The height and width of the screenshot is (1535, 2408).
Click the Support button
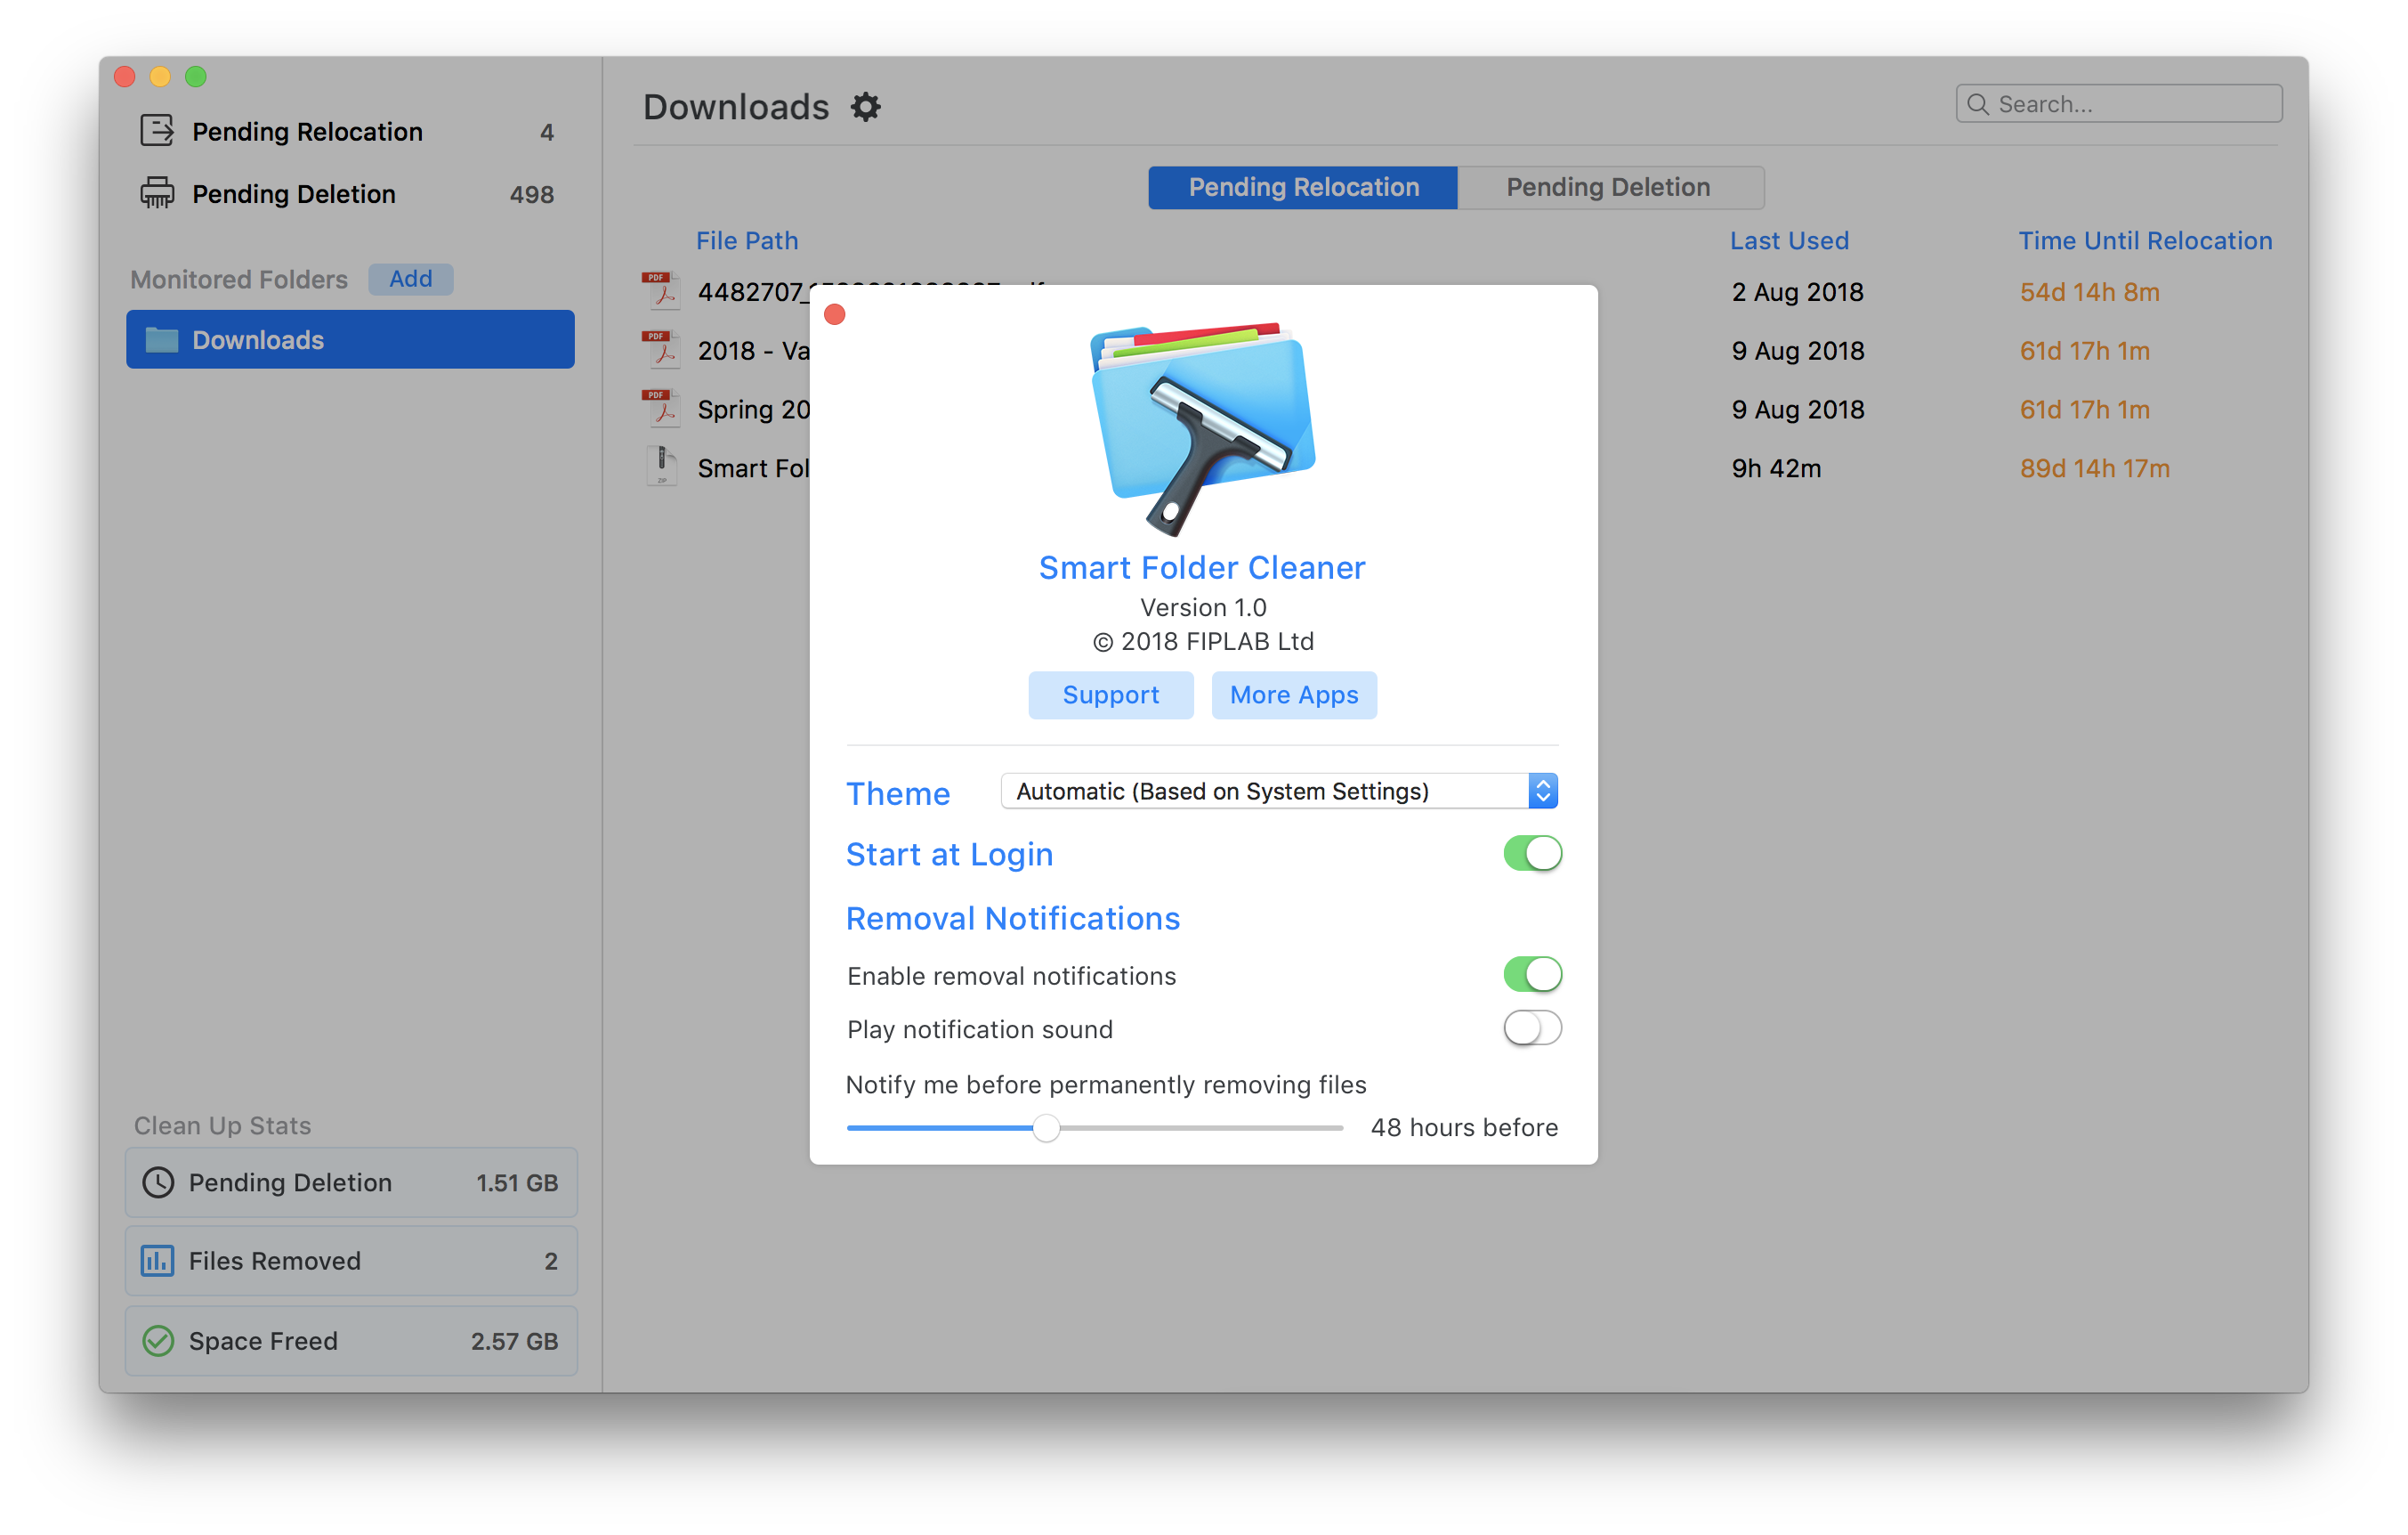1111,695
